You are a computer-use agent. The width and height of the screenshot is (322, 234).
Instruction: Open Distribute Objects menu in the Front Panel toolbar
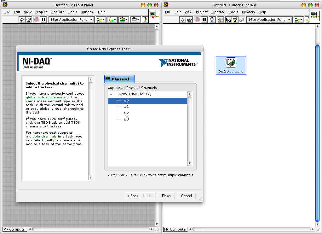tap(112, 20)
